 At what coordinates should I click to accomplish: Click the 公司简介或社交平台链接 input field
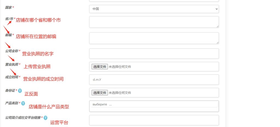tap(154, 120)
